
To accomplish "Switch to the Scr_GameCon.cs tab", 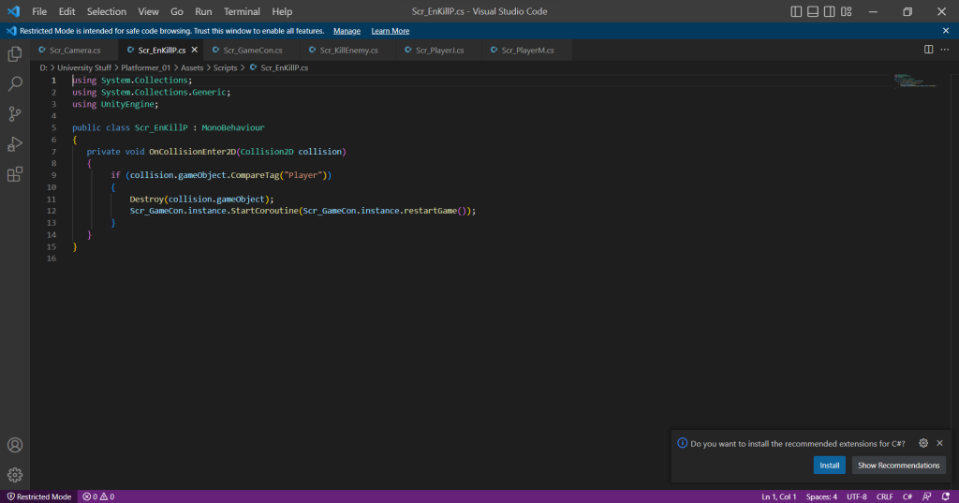I will (x=252, y=50).
